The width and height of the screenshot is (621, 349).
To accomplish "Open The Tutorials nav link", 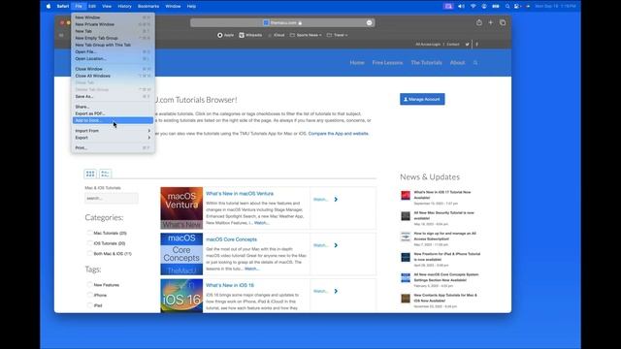I will point(426,62).
